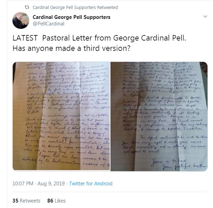Click the retweet arrows icon above the tweet
Screen dimensions: 213x208
[27, 7]
